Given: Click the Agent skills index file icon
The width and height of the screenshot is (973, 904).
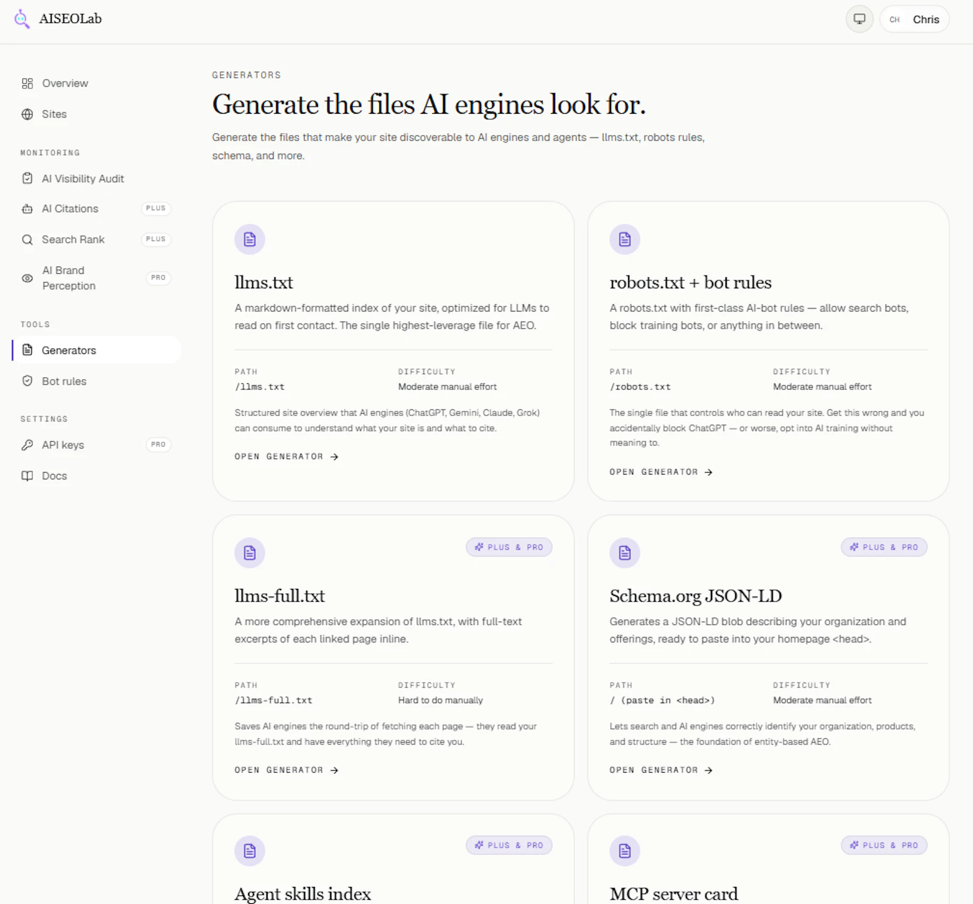Looking at the screenshot, I should click(250, 851).
